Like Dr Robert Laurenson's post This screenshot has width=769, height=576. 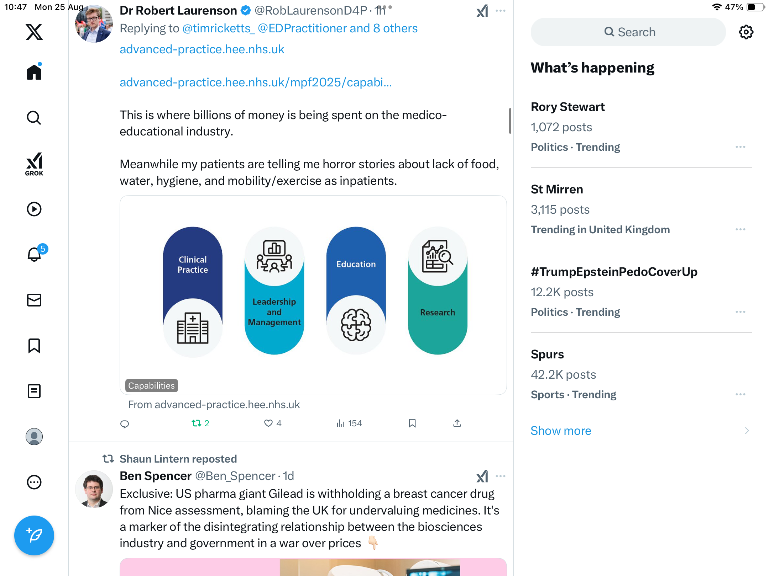click(x=268, y=423)
